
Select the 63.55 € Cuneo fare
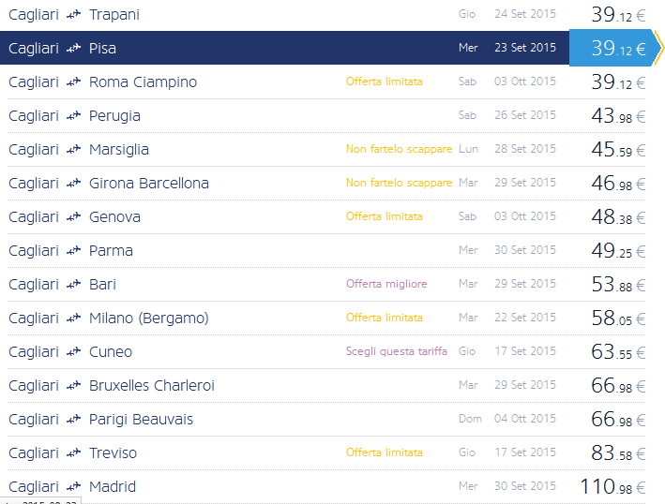pyautogui.click(x=617, y=352)
